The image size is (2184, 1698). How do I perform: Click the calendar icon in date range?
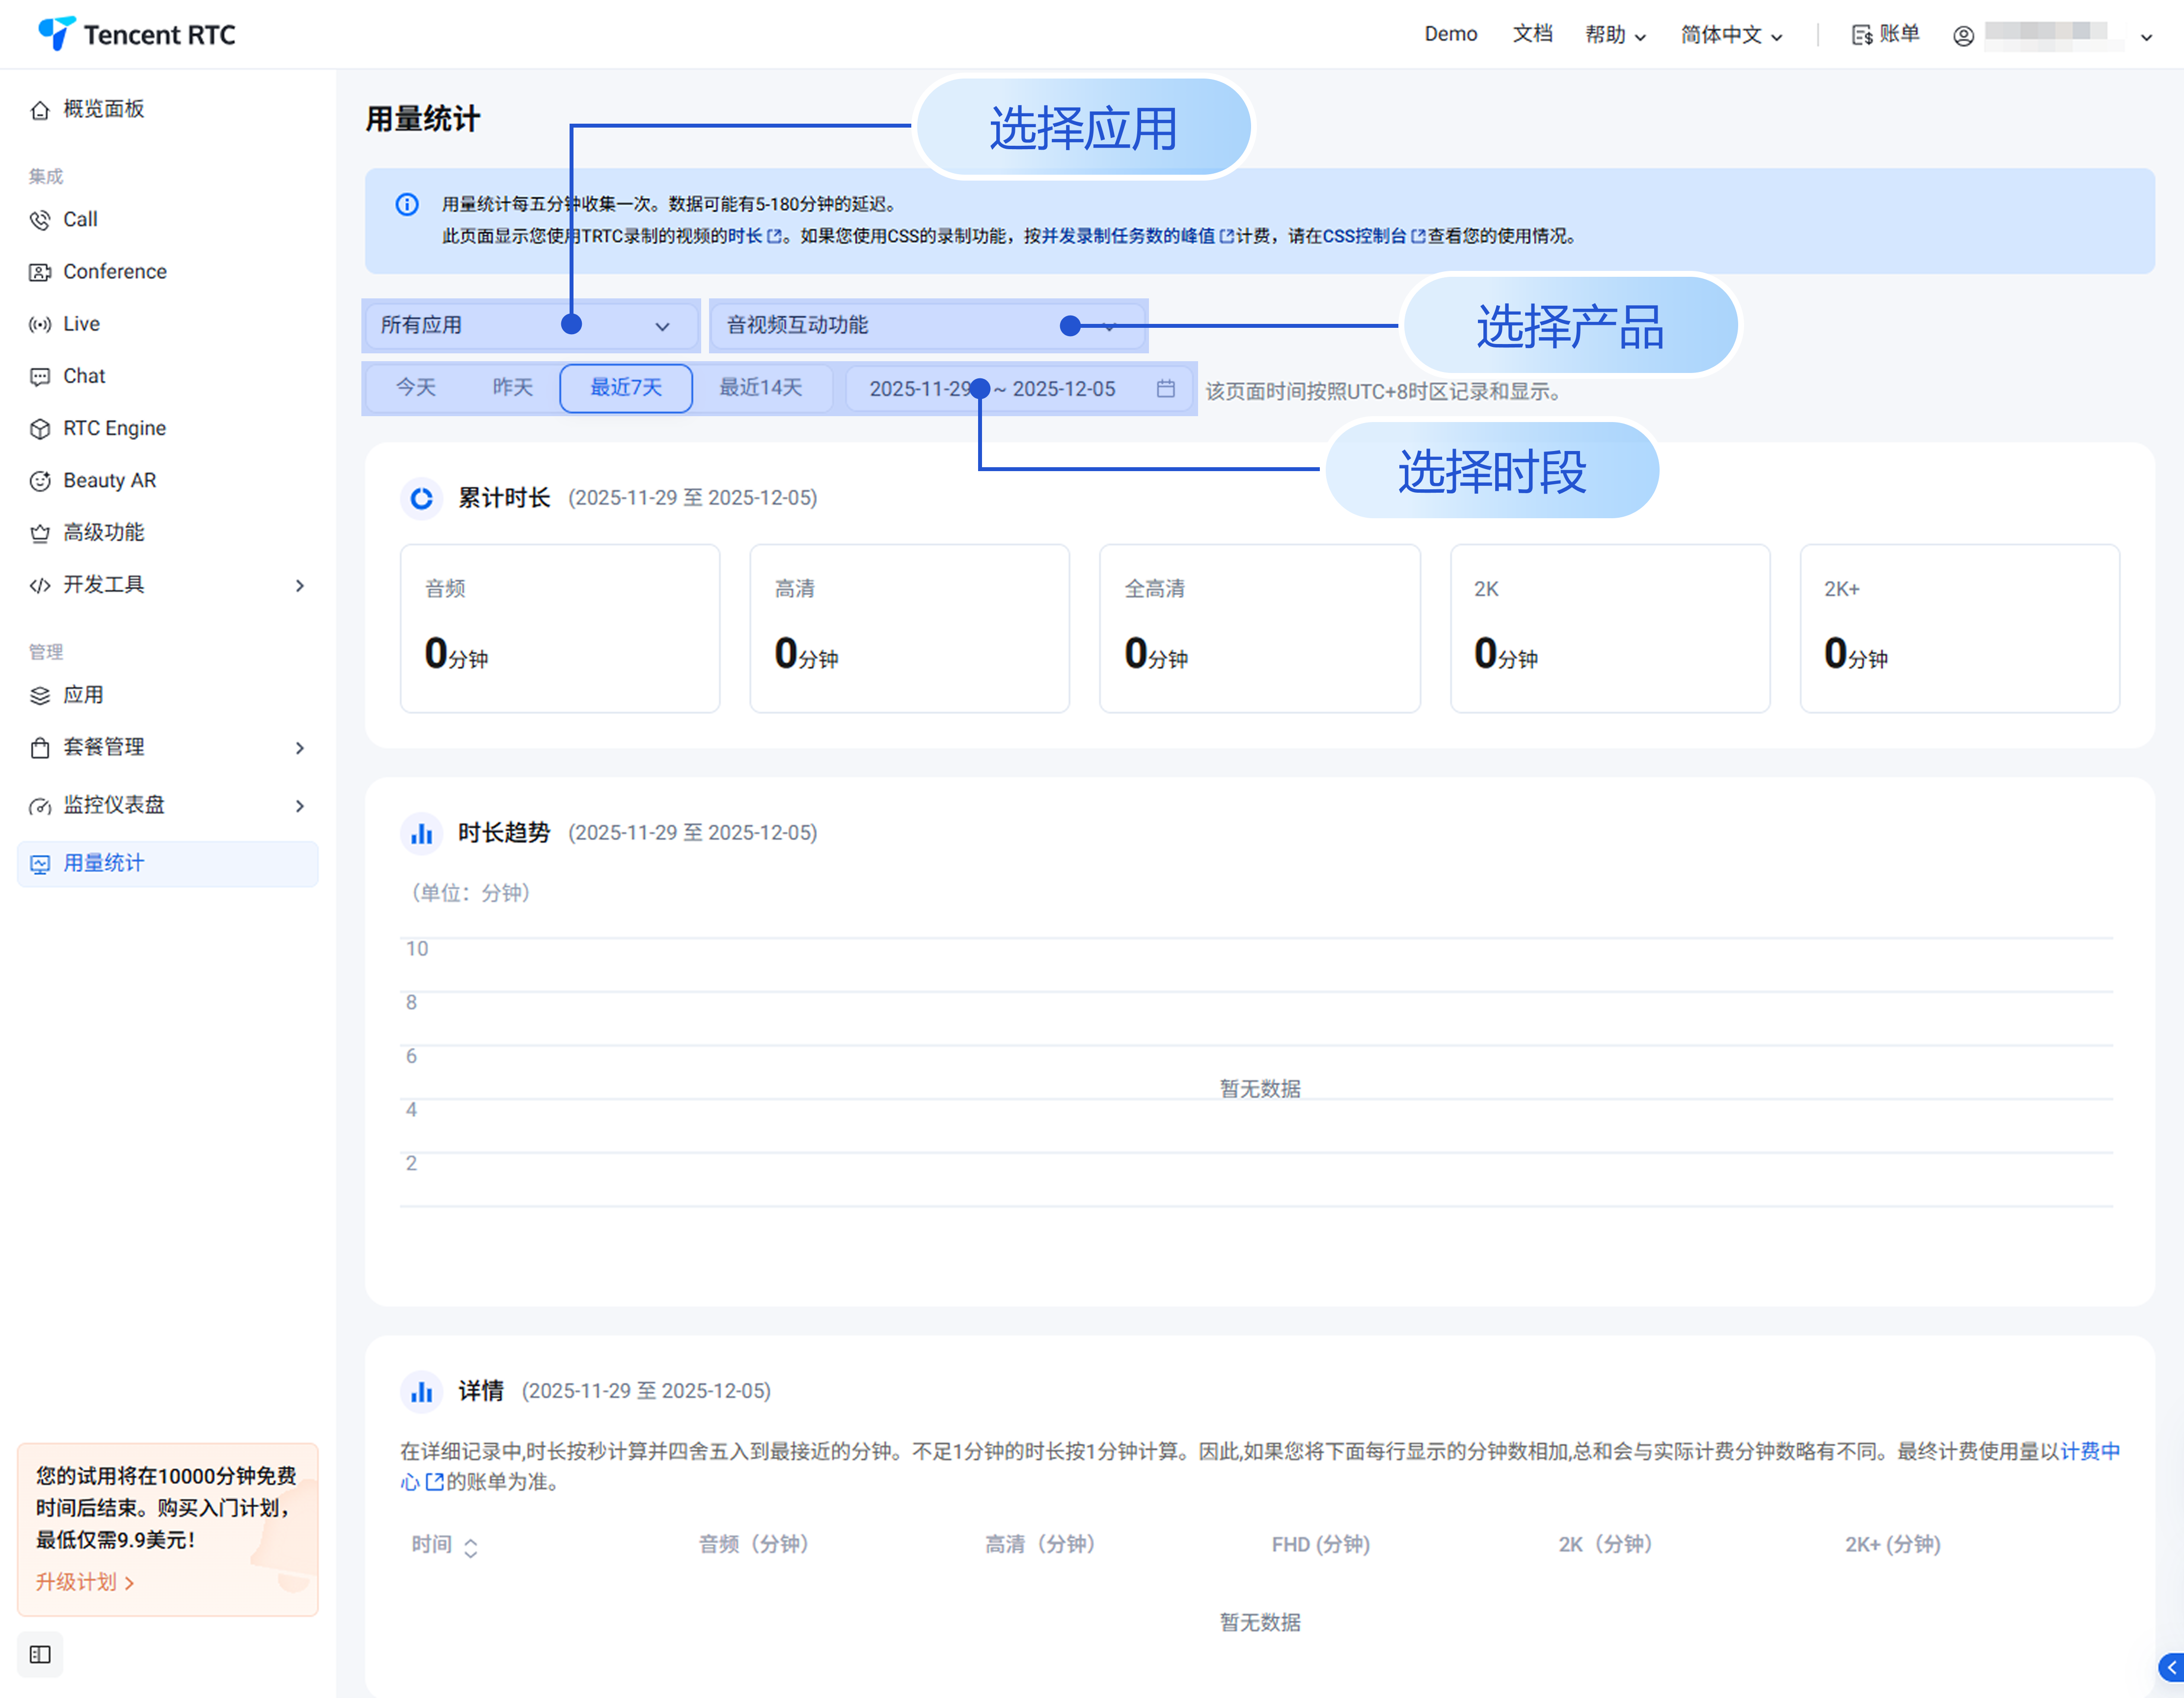click(1165, 389)
